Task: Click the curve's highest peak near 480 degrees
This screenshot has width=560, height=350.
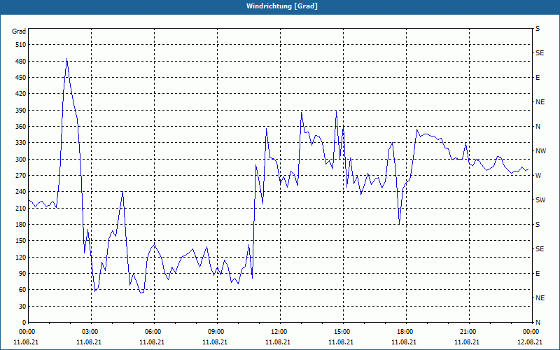Action: pos(66,59)
